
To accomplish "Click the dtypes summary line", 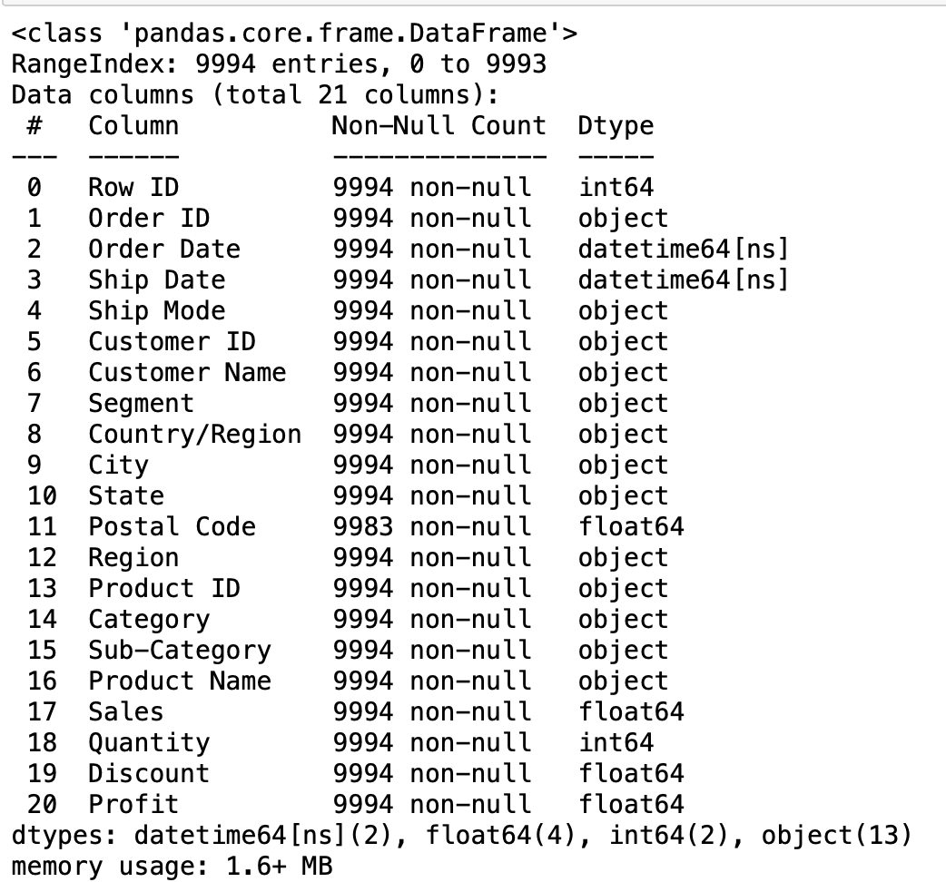I will [461, 835].
